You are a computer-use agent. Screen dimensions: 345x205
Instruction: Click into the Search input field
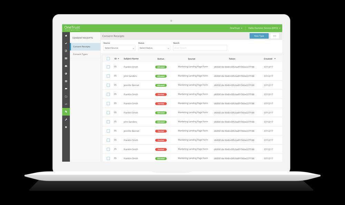coord(200,48)
